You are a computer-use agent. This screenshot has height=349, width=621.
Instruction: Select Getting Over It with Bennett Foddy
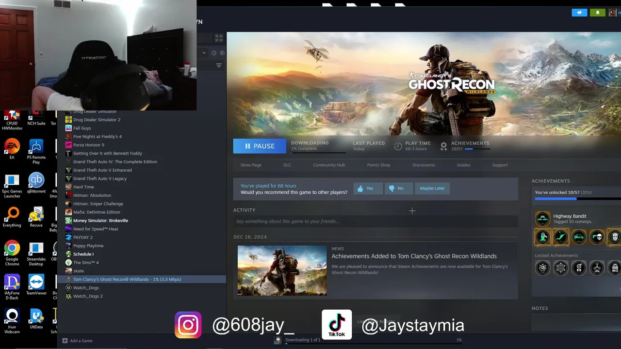coord(108,153)
